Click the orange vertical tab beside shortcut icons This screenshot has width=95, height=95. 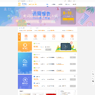pyautogui.click(x=19, y=37)
